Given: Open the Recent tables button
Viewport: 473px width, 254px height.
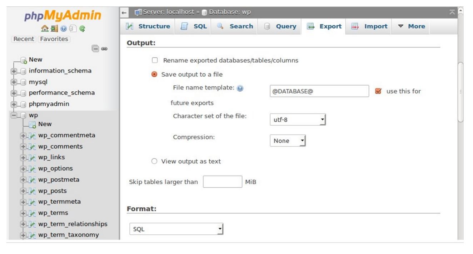Looking at the screenshot, I should click(x=24, y=39).
